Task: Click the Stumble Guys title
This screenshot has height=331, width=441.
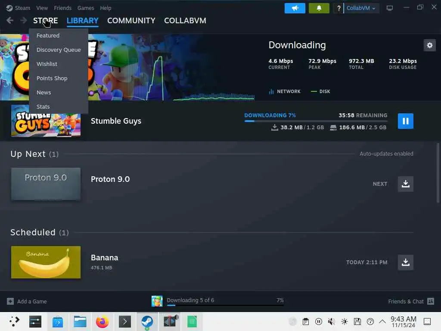Action: pyautogui.click(x=116, y=121)
